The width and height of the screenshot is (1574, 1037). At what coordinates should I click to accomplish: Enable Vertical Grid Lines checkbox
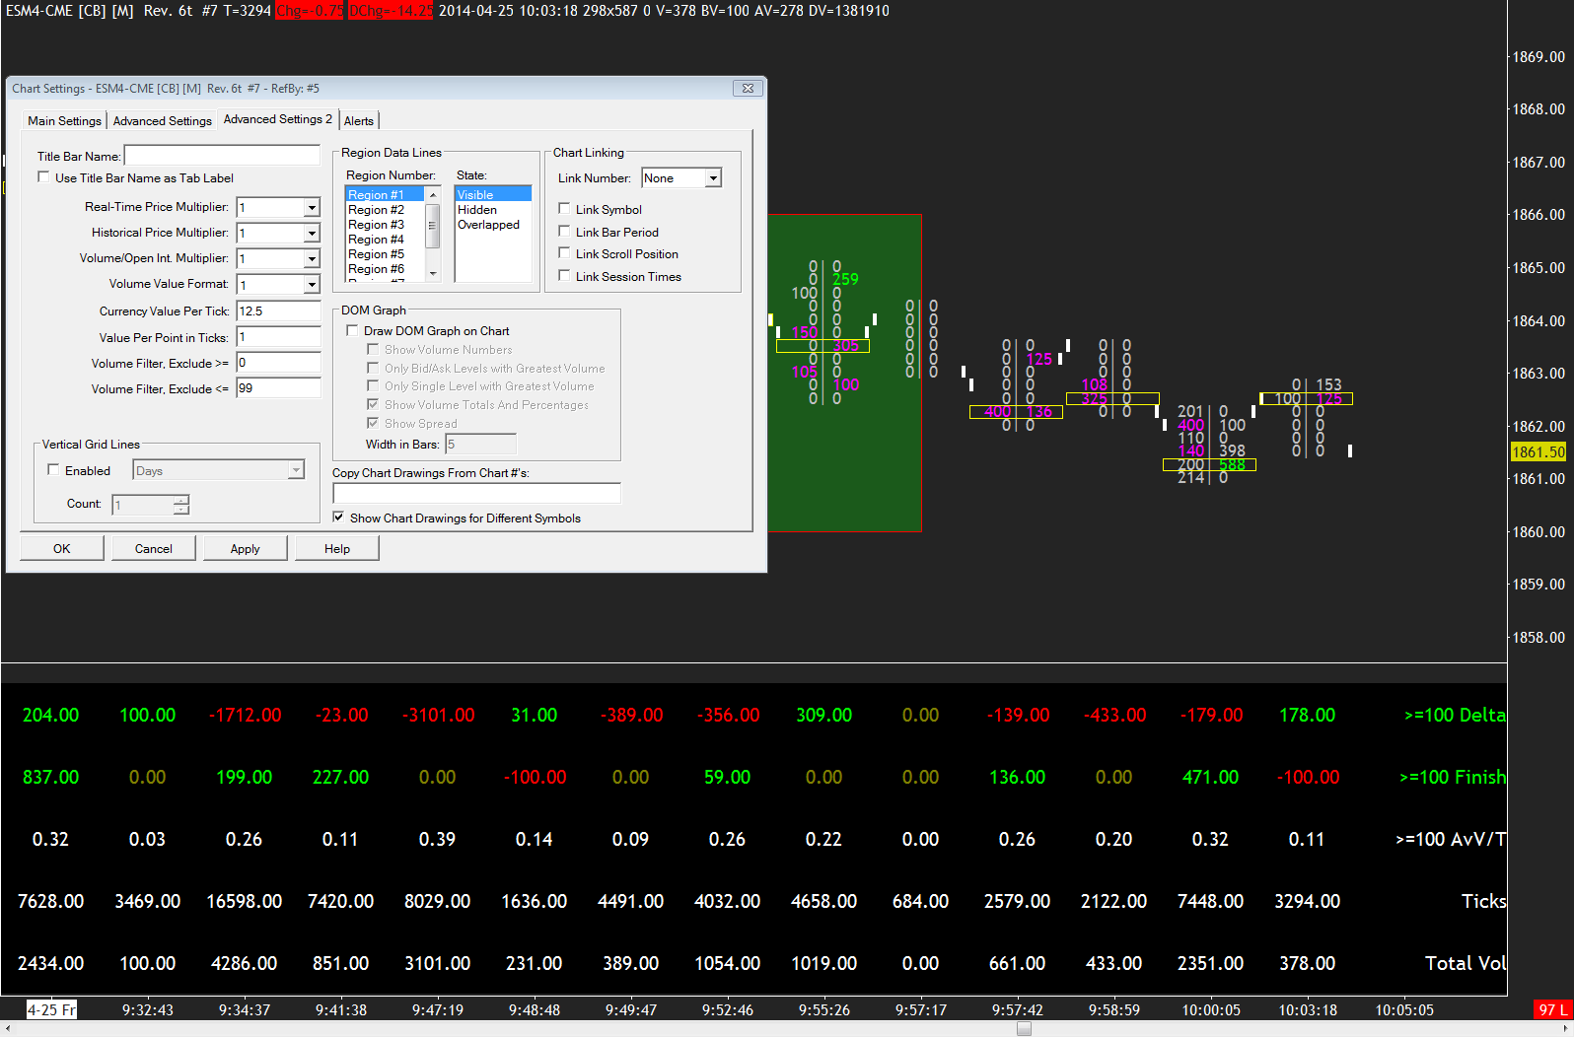point(53,470)
